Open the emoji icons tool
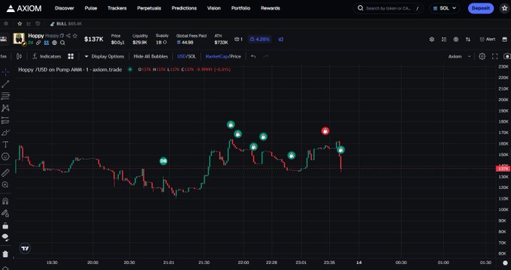The image size is (511, 270). tap(5, 157)
